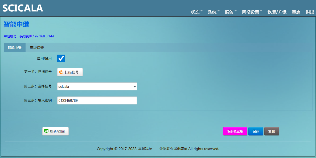The height and width of the screenshot is (158, 316).
Task: Open the 服务 menu
Action: (x=231, y=12)
